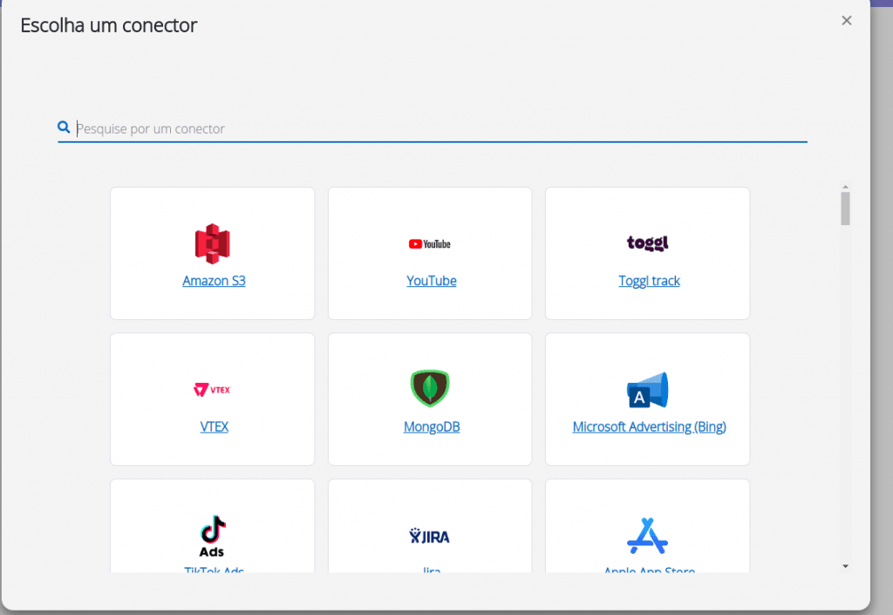Click the magnifying glass search icon
The height and width of the screenshot is (615, 893).
64,127
